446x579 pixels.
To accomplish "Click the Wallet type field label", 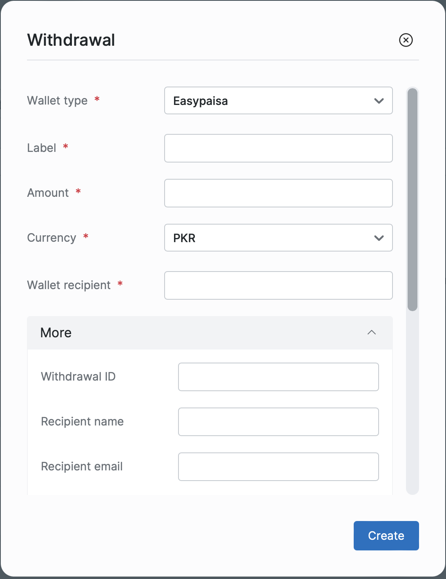I will click(57, 100).
